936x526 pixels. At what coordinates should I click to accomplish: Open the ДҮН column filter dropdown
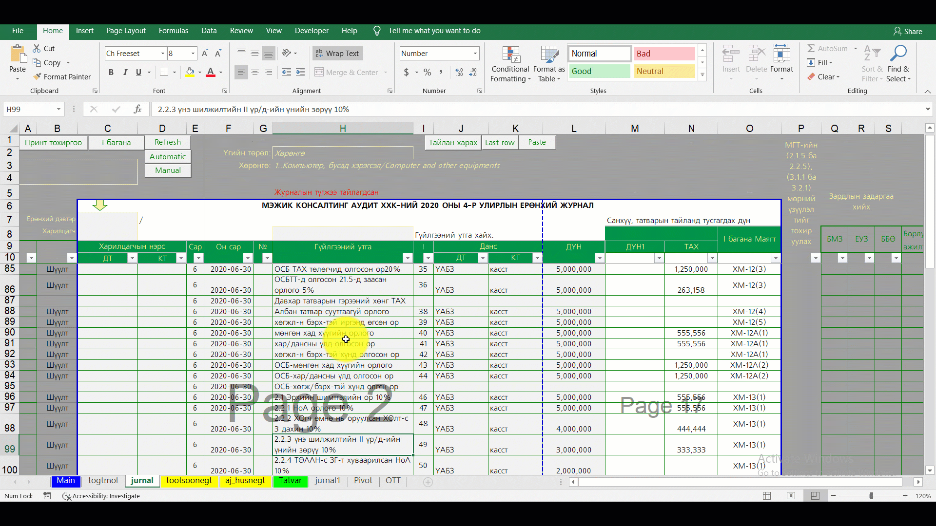click(600, 258)
